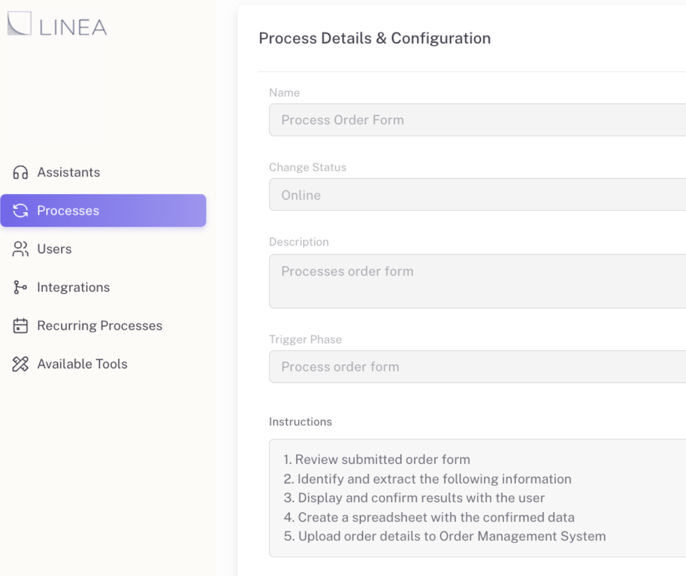Click the Users people icon
This screenshot has width=686, height=576.
(x=20, y=249)
